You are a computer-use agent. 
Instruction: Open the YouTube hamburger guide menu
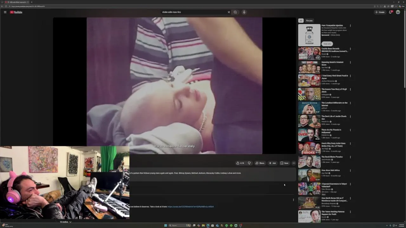coord(5,12)
